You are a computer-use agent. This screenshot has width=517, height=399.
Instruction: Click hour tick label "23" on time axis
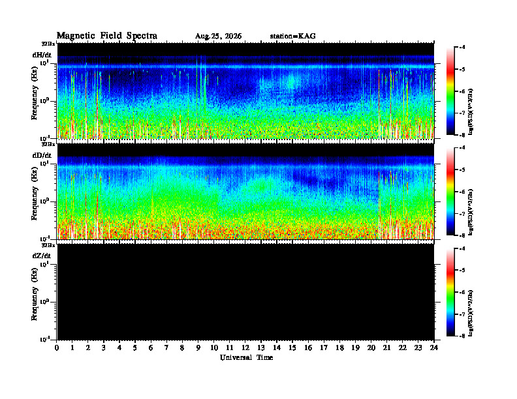tap(418, 347)
